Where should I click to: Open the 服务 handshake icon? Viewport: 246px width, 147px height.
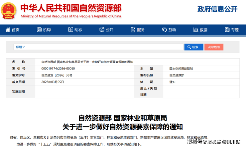tap(133, 30)
